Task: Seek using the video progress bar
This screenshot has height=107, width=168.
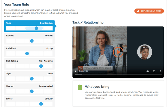Action: click(x=118, y=75)
